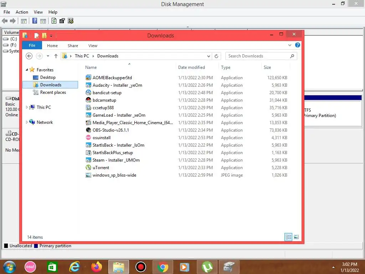Select the GameLoad - Installer _xeOm file

point(119,115)
